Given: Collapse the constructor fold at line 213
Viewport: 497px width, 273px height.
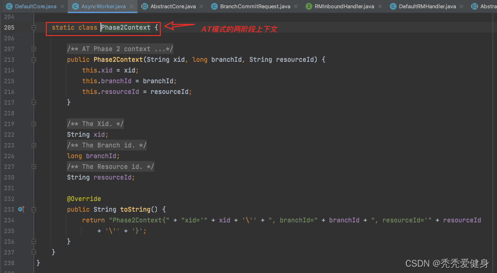Looking at the screenshot, I should click(x=34, y=59).
